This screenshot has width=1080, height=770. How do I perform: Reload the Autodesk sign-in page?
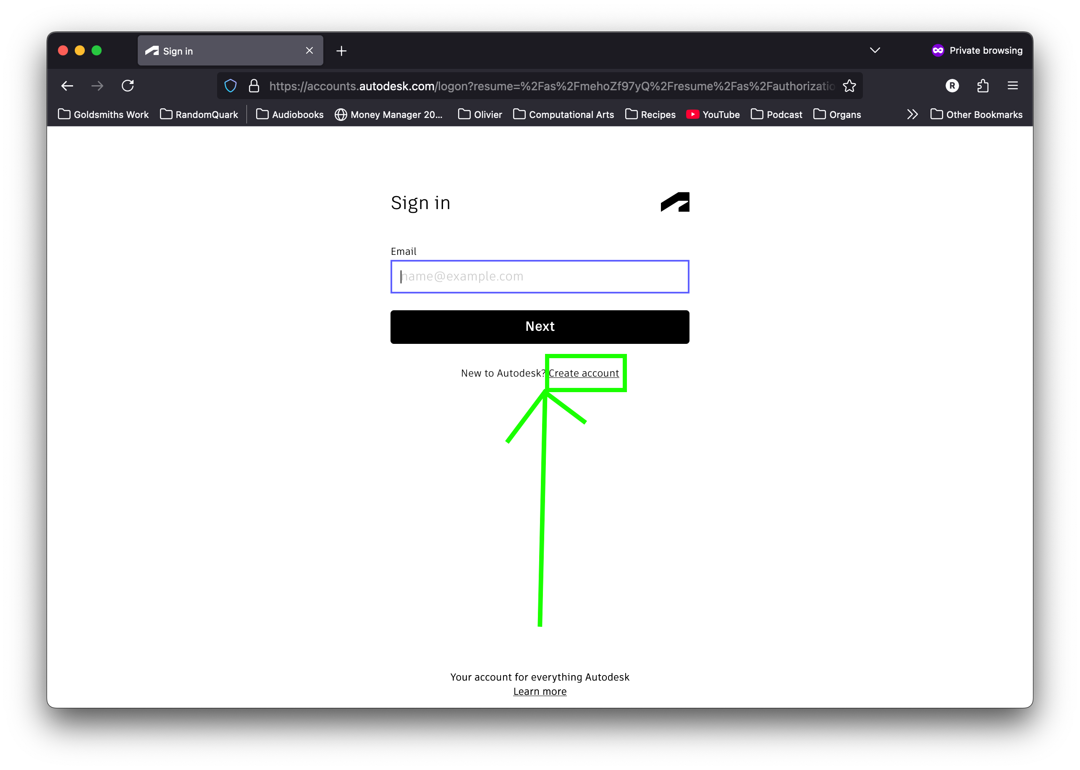[x=128, y=86]
